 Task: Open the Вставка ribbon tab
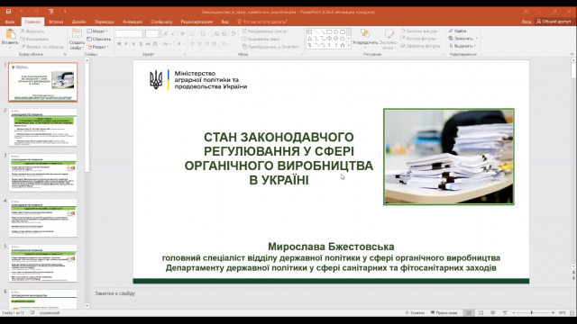coord(56,22)
